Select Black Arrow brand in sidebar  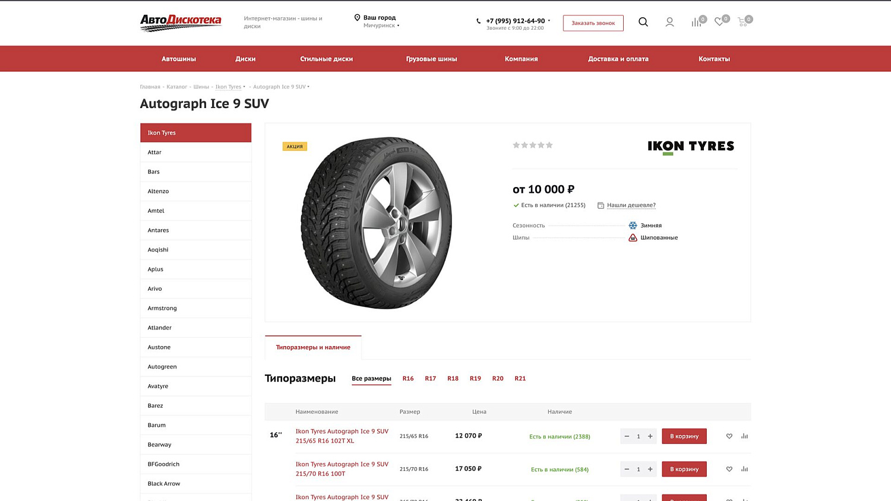196,484
